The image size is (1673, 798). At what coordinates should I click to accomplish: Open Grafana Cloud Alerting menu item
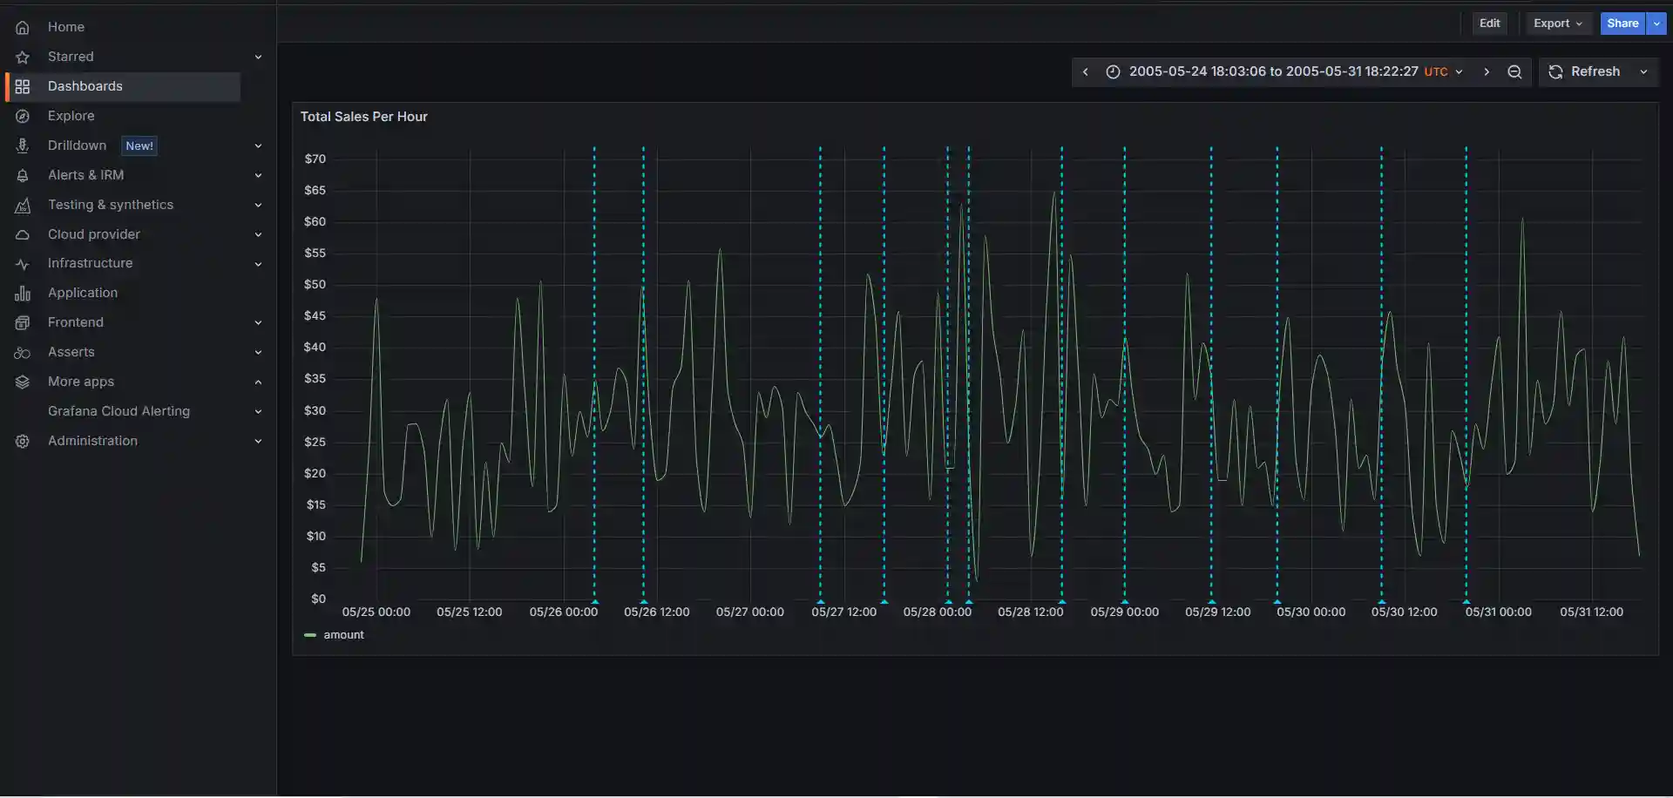coord(119,411)
